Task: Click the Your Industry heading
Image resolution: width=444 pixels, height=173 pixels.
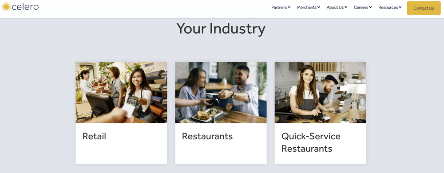Action: tap(221, 28)
